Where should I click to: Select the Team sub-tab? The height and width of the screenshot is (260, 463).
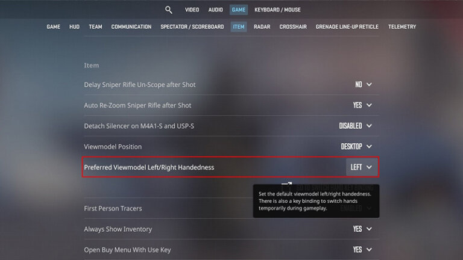pyautogui.click(x=95, y=27)
